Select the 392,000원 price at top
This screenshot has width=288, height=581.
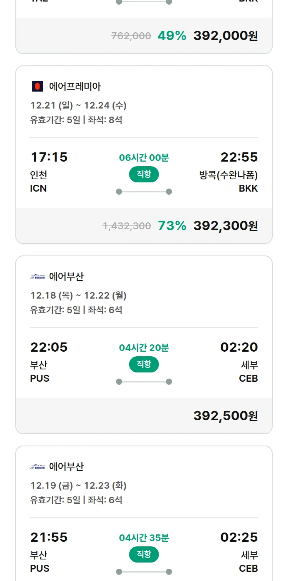tap(225, 36)
